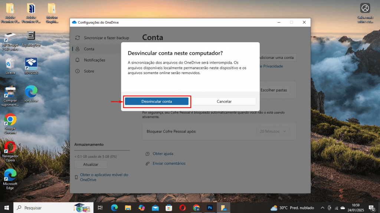The height and width of the screenshot is (213, 380).
Task: Minimize the OneDrive settings window
Action: [x=279, y=22]
